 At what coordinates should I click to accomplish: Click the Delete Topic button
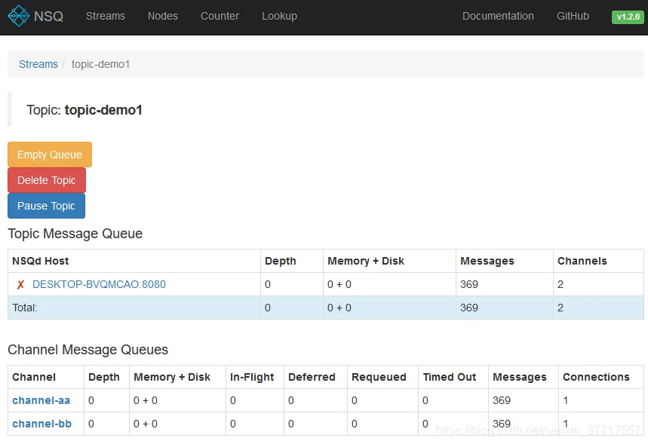click(47, 180)
